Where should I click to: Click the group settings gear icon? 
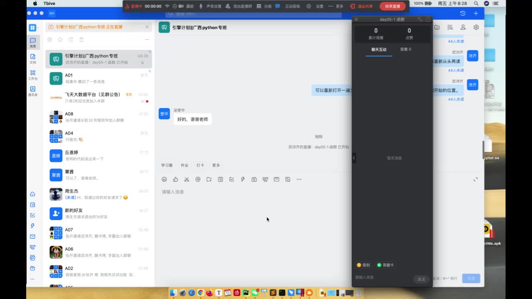point(476,27)
